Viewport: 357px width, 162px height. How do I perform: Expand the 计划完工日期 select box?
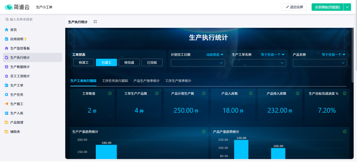pyautogui.click(x=198, y=63)
